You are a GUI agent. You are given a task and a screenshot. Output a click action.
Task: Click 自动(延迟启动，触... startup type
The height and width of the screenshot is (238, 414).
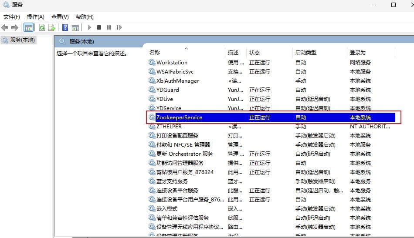point(319,190)
